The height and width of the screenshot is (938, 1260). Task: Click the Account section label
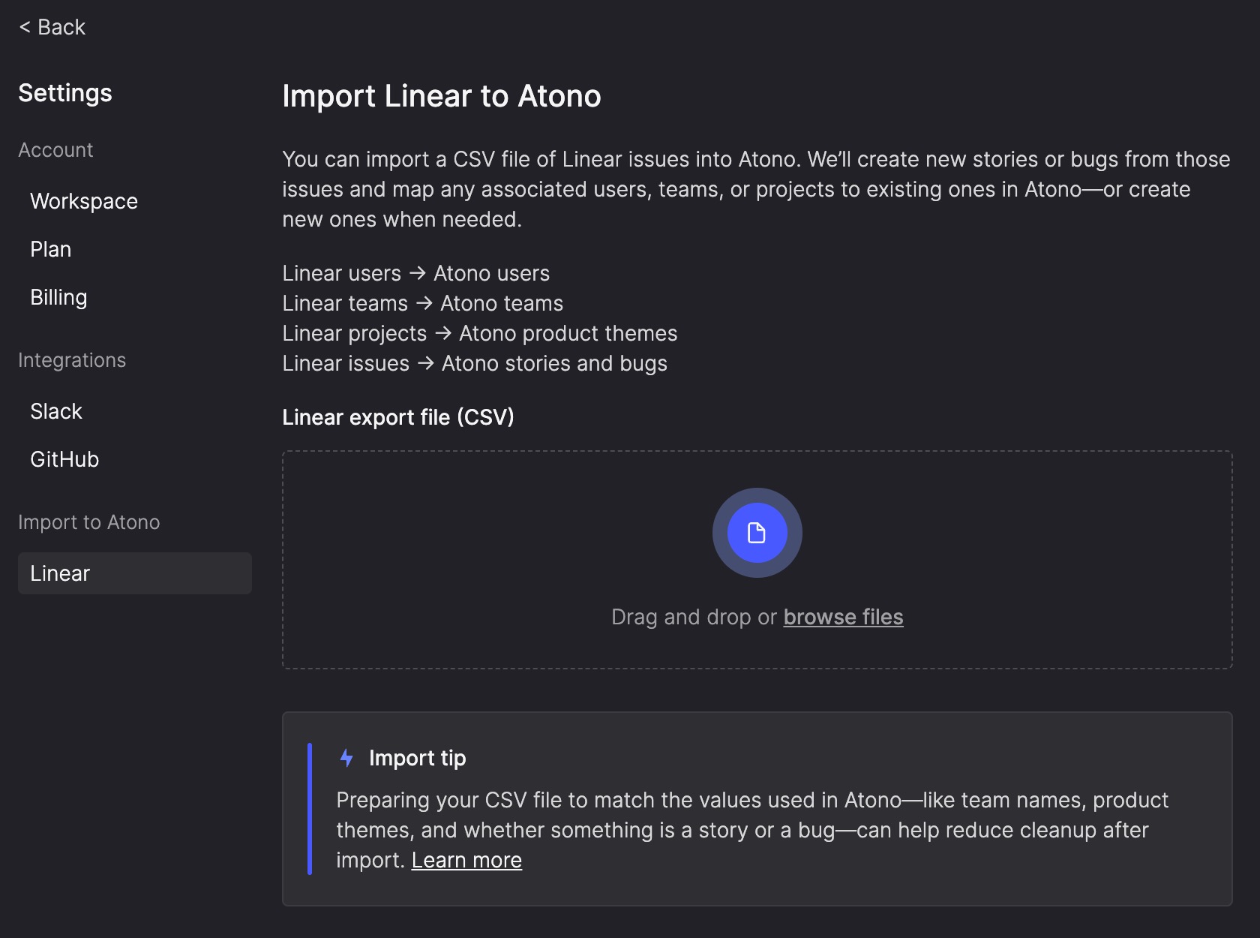coord(55,150)
